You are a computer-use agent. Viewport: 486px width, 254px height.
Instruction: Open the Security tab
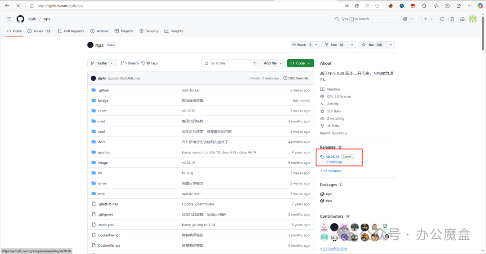coord(149,31)
